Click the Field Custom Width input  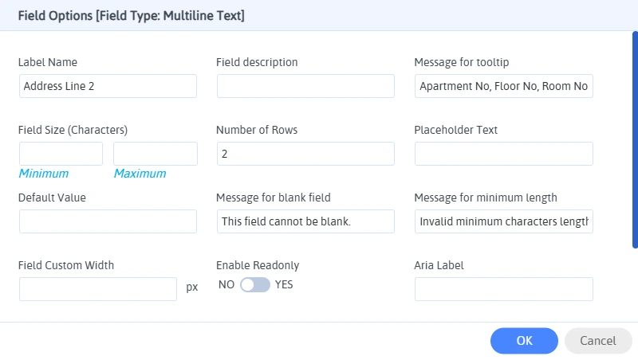pos(98,288)
